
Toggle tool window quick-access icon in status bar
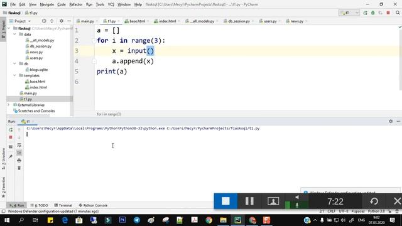point(3,212)
